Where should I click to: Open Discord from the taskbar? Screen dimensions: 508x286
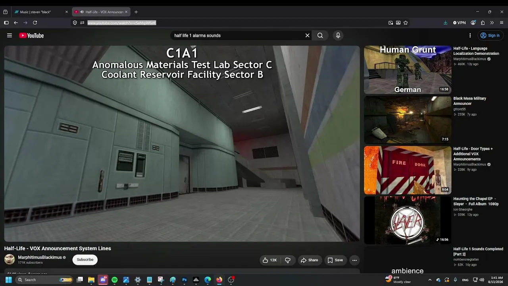(103, 280)
